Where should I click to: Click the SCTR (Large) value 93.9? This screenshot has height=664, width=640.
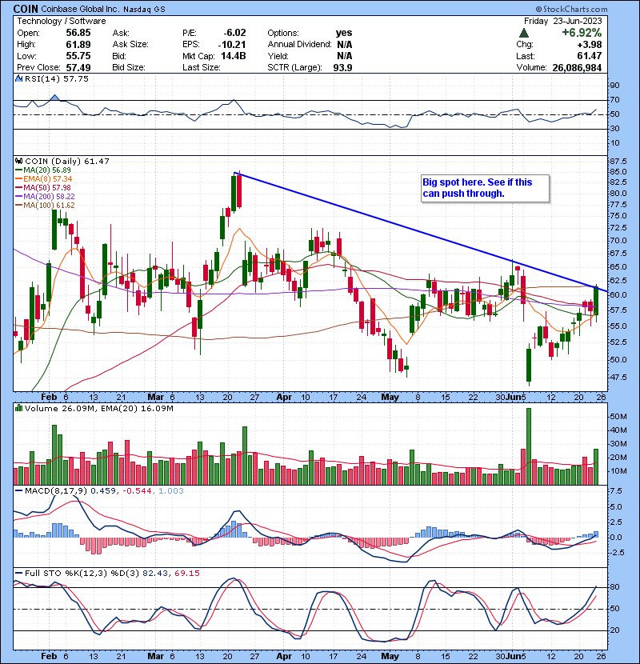342,67
